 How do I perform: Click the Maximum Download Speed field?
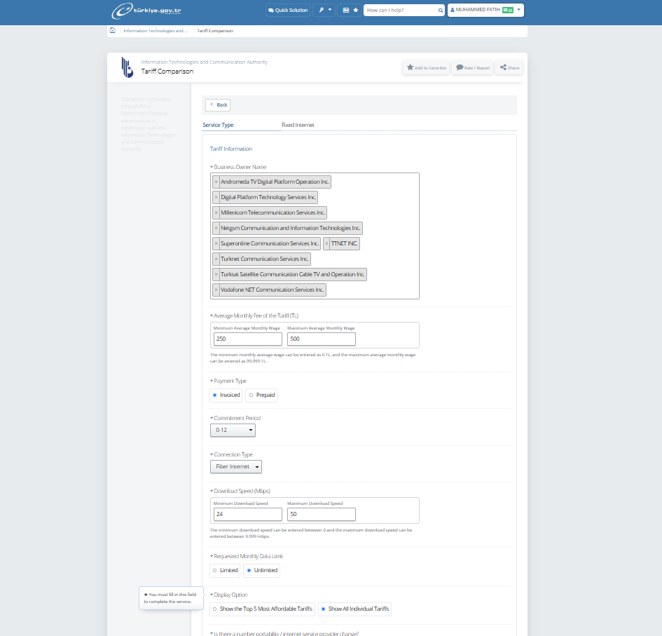(322, 514)
